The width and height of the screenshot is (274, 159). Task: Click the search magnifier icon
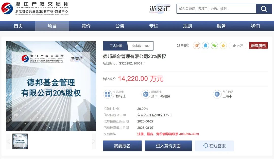(264, 9)
